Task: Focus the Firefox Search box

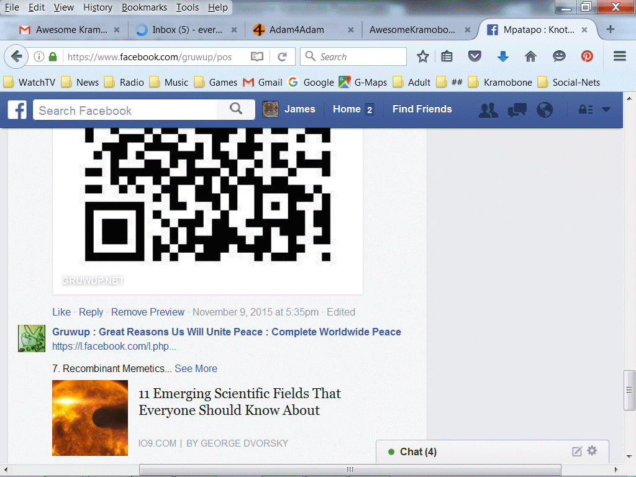Action: tap(353, 57)
